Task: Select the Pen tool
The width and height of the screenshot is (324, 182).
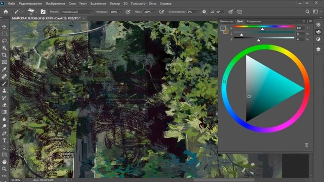Action: click(x=4, y=133)
